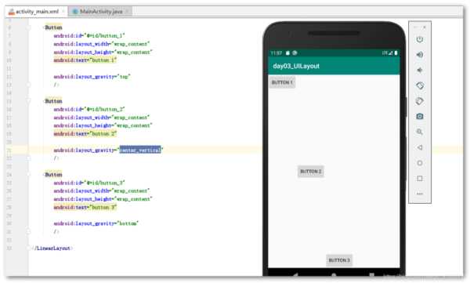Activate the emulator zoom magnifier icon
This screenshot has height=283, width=470.
[420, 132]
